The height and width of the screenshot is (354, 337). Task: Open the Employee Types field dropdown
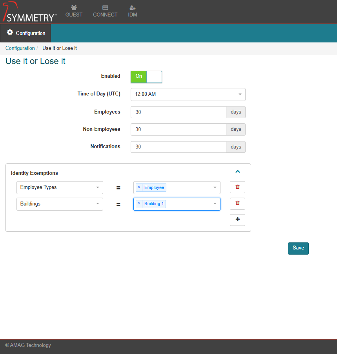(x=60, y=187)
